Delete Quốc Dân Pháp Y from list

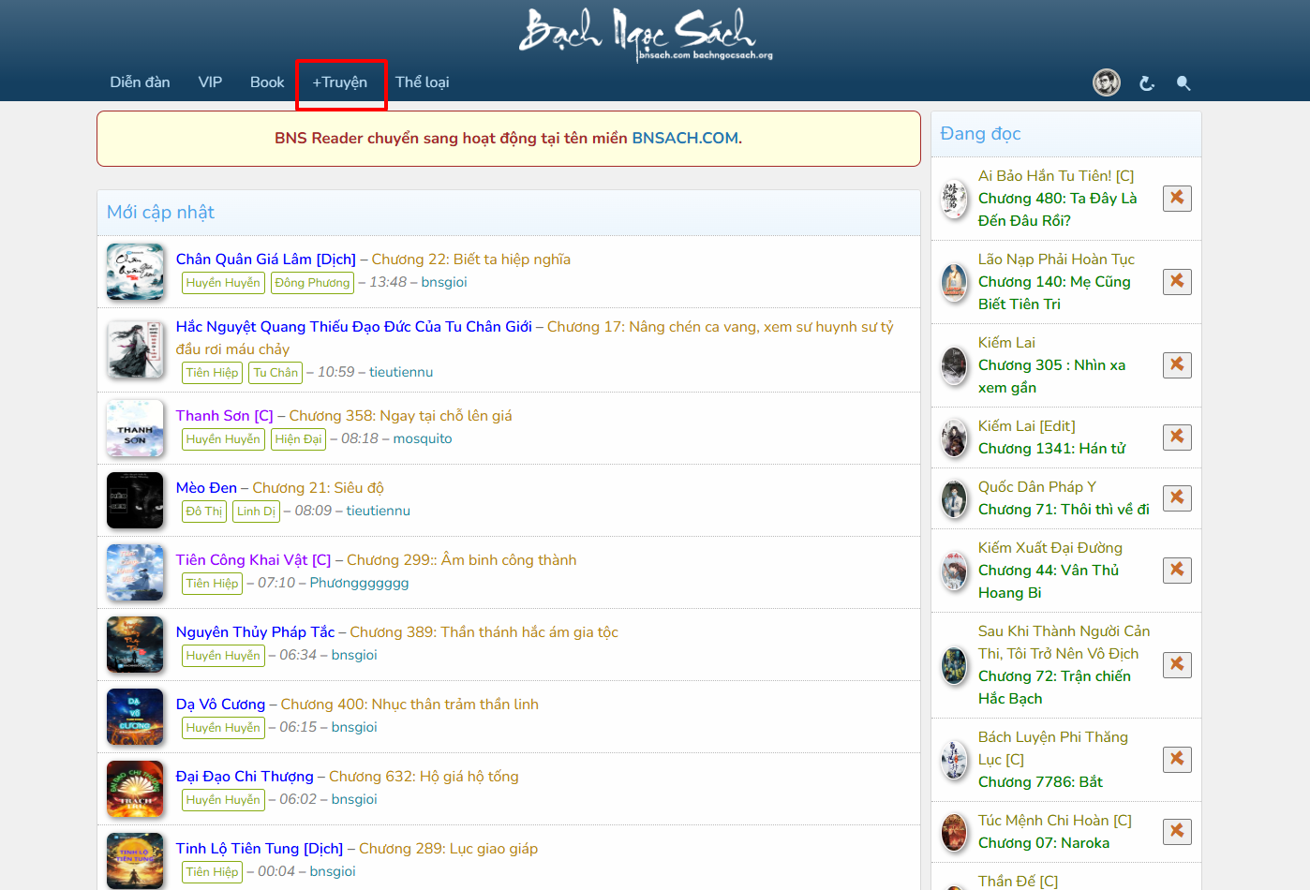pos(1177,497)
